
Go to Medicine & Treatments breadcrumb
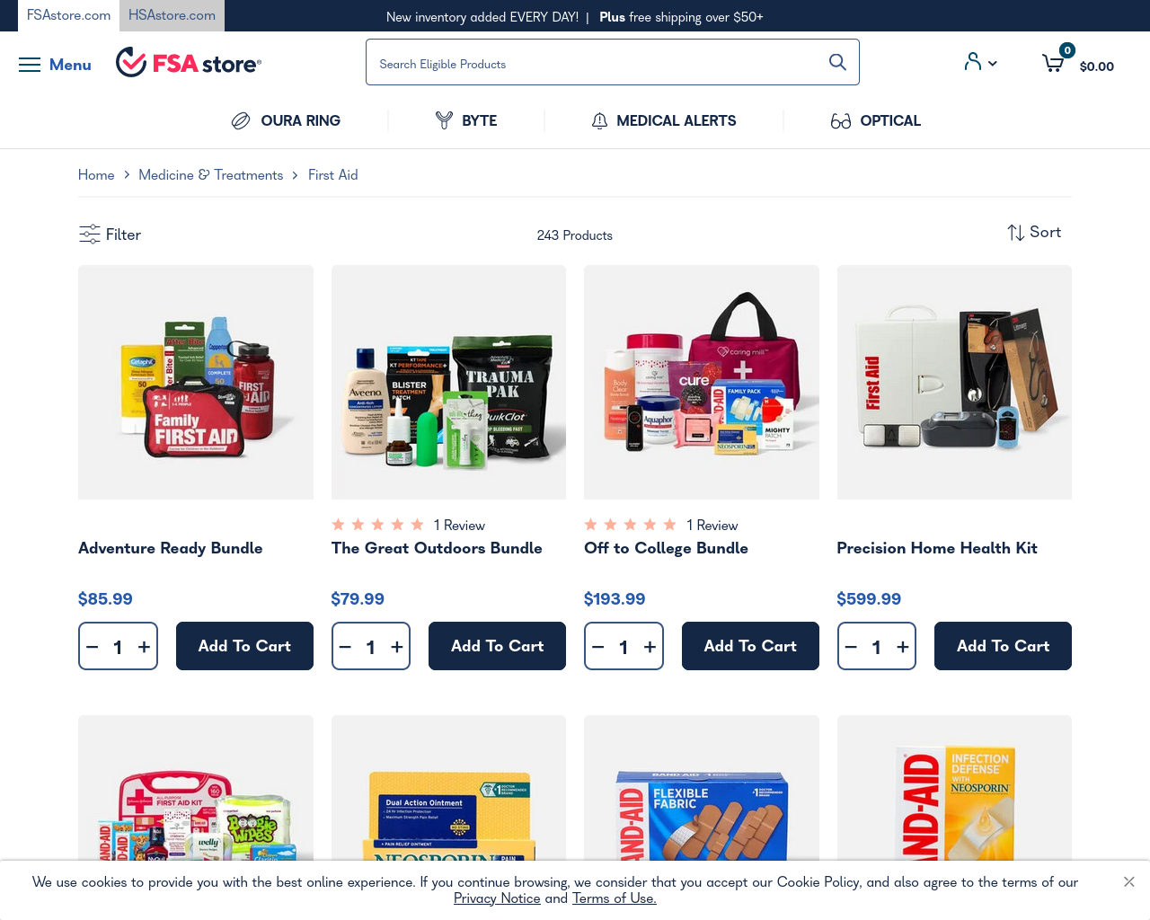pyautogui.click(x=210, y=175)
